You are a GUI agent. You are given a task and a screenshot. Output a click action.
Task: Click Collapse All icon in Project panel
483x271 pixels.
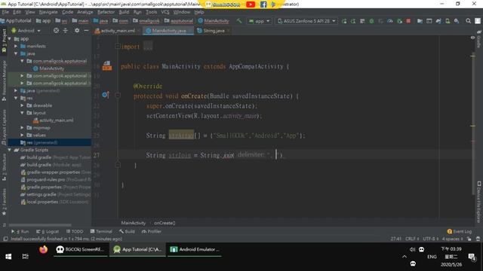coord(66,30)
